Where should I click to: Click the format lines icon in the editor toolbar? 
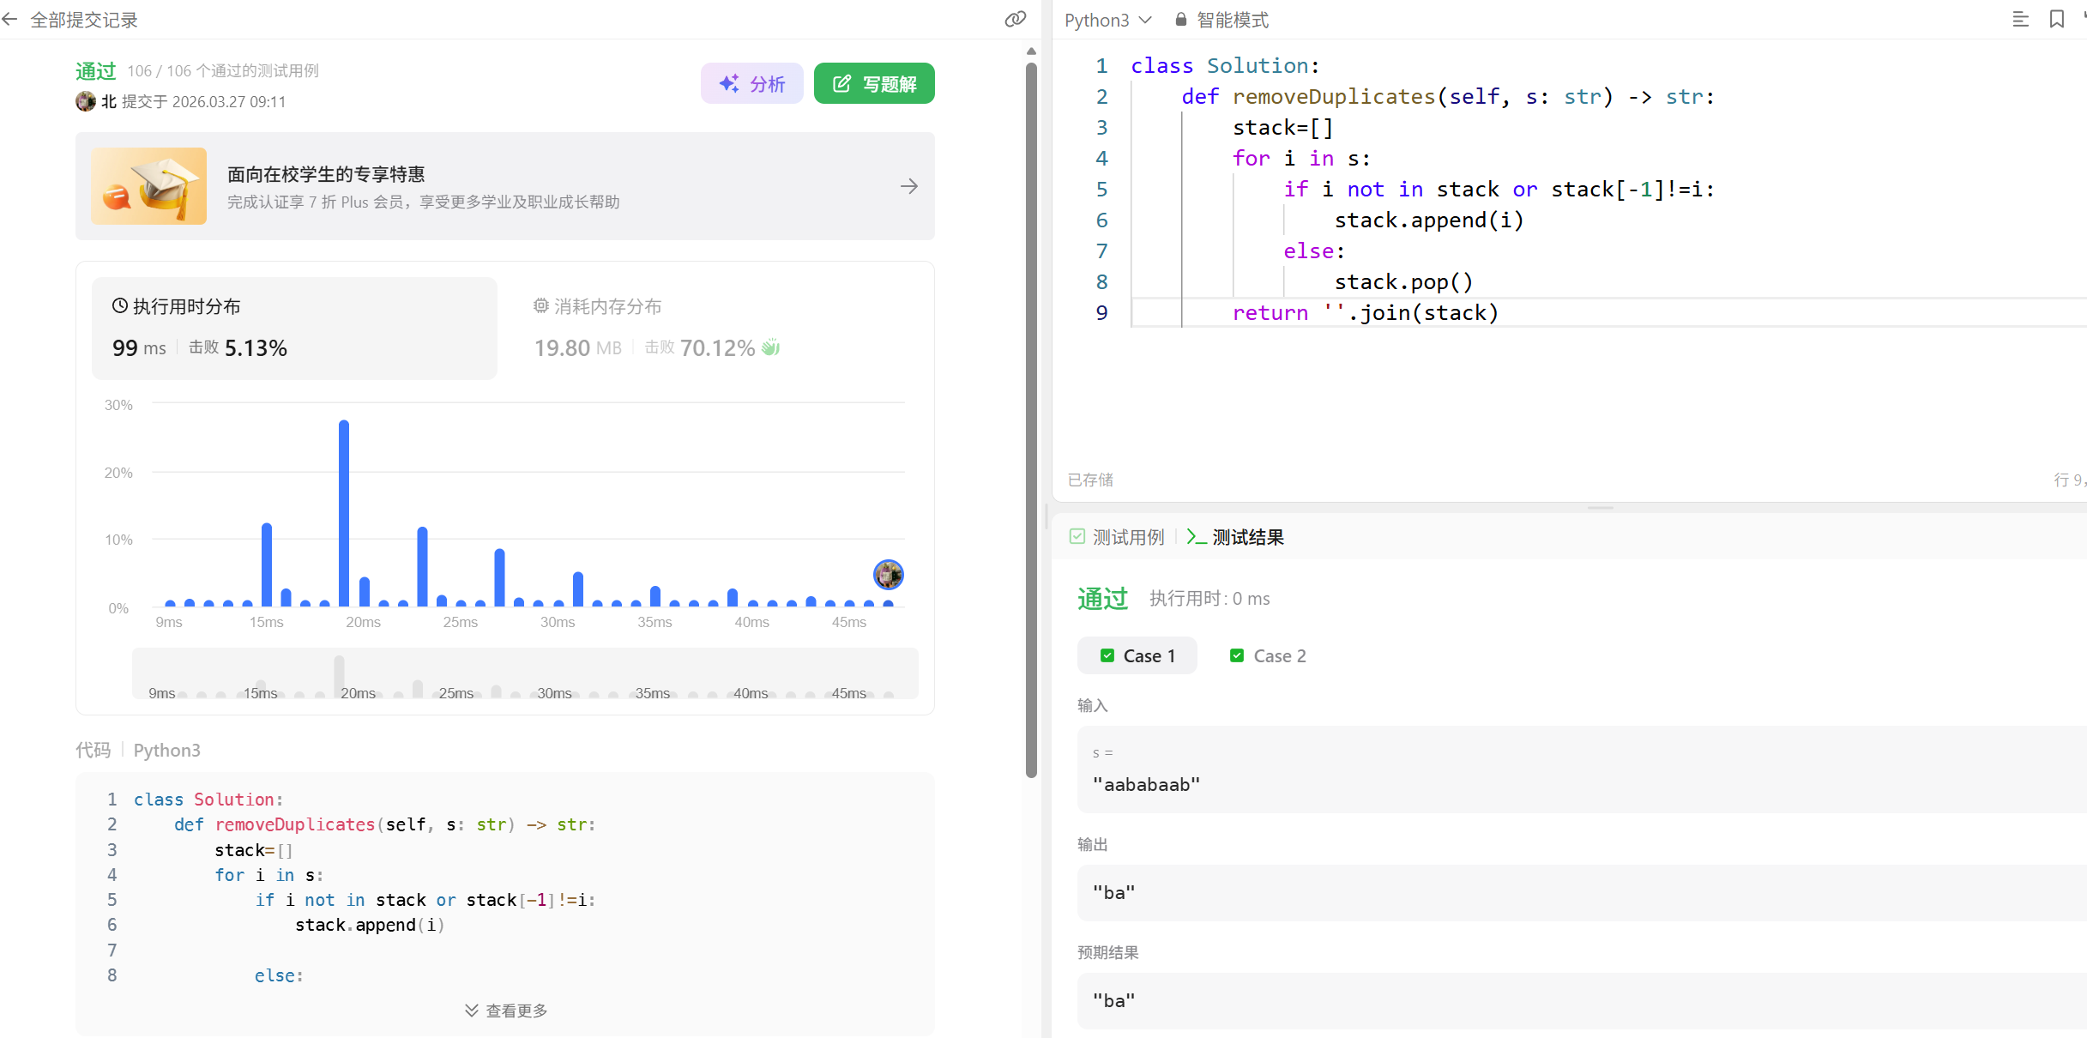point(2020,20)
